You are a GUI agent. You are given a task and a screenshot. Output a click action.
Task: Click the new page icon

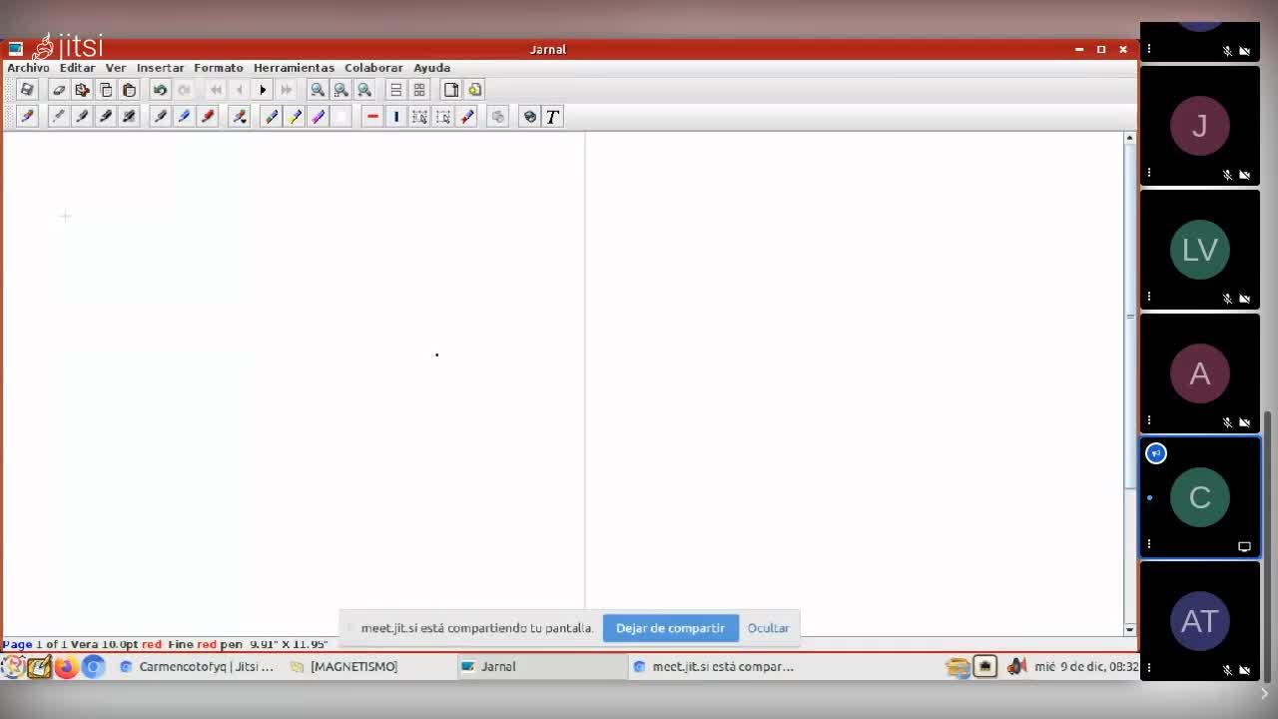pos(451,90)
